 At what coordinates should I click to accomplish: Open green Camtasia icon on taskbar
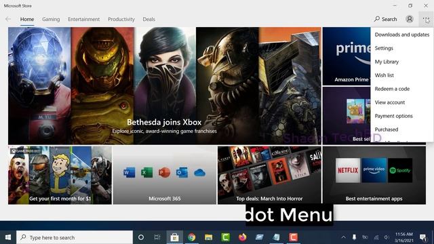pos(226,237)
